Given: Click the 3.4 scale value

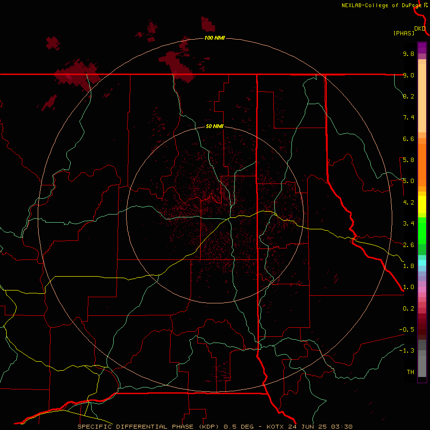Looking at the screenshot, I should (x=408, y=224).
